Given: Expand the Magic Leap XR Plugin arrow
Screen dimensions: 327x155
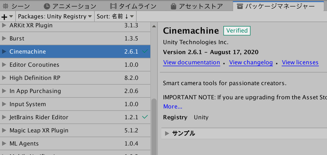Looking at the screenshot, I should pyautogui.click(x=4, y=130).
